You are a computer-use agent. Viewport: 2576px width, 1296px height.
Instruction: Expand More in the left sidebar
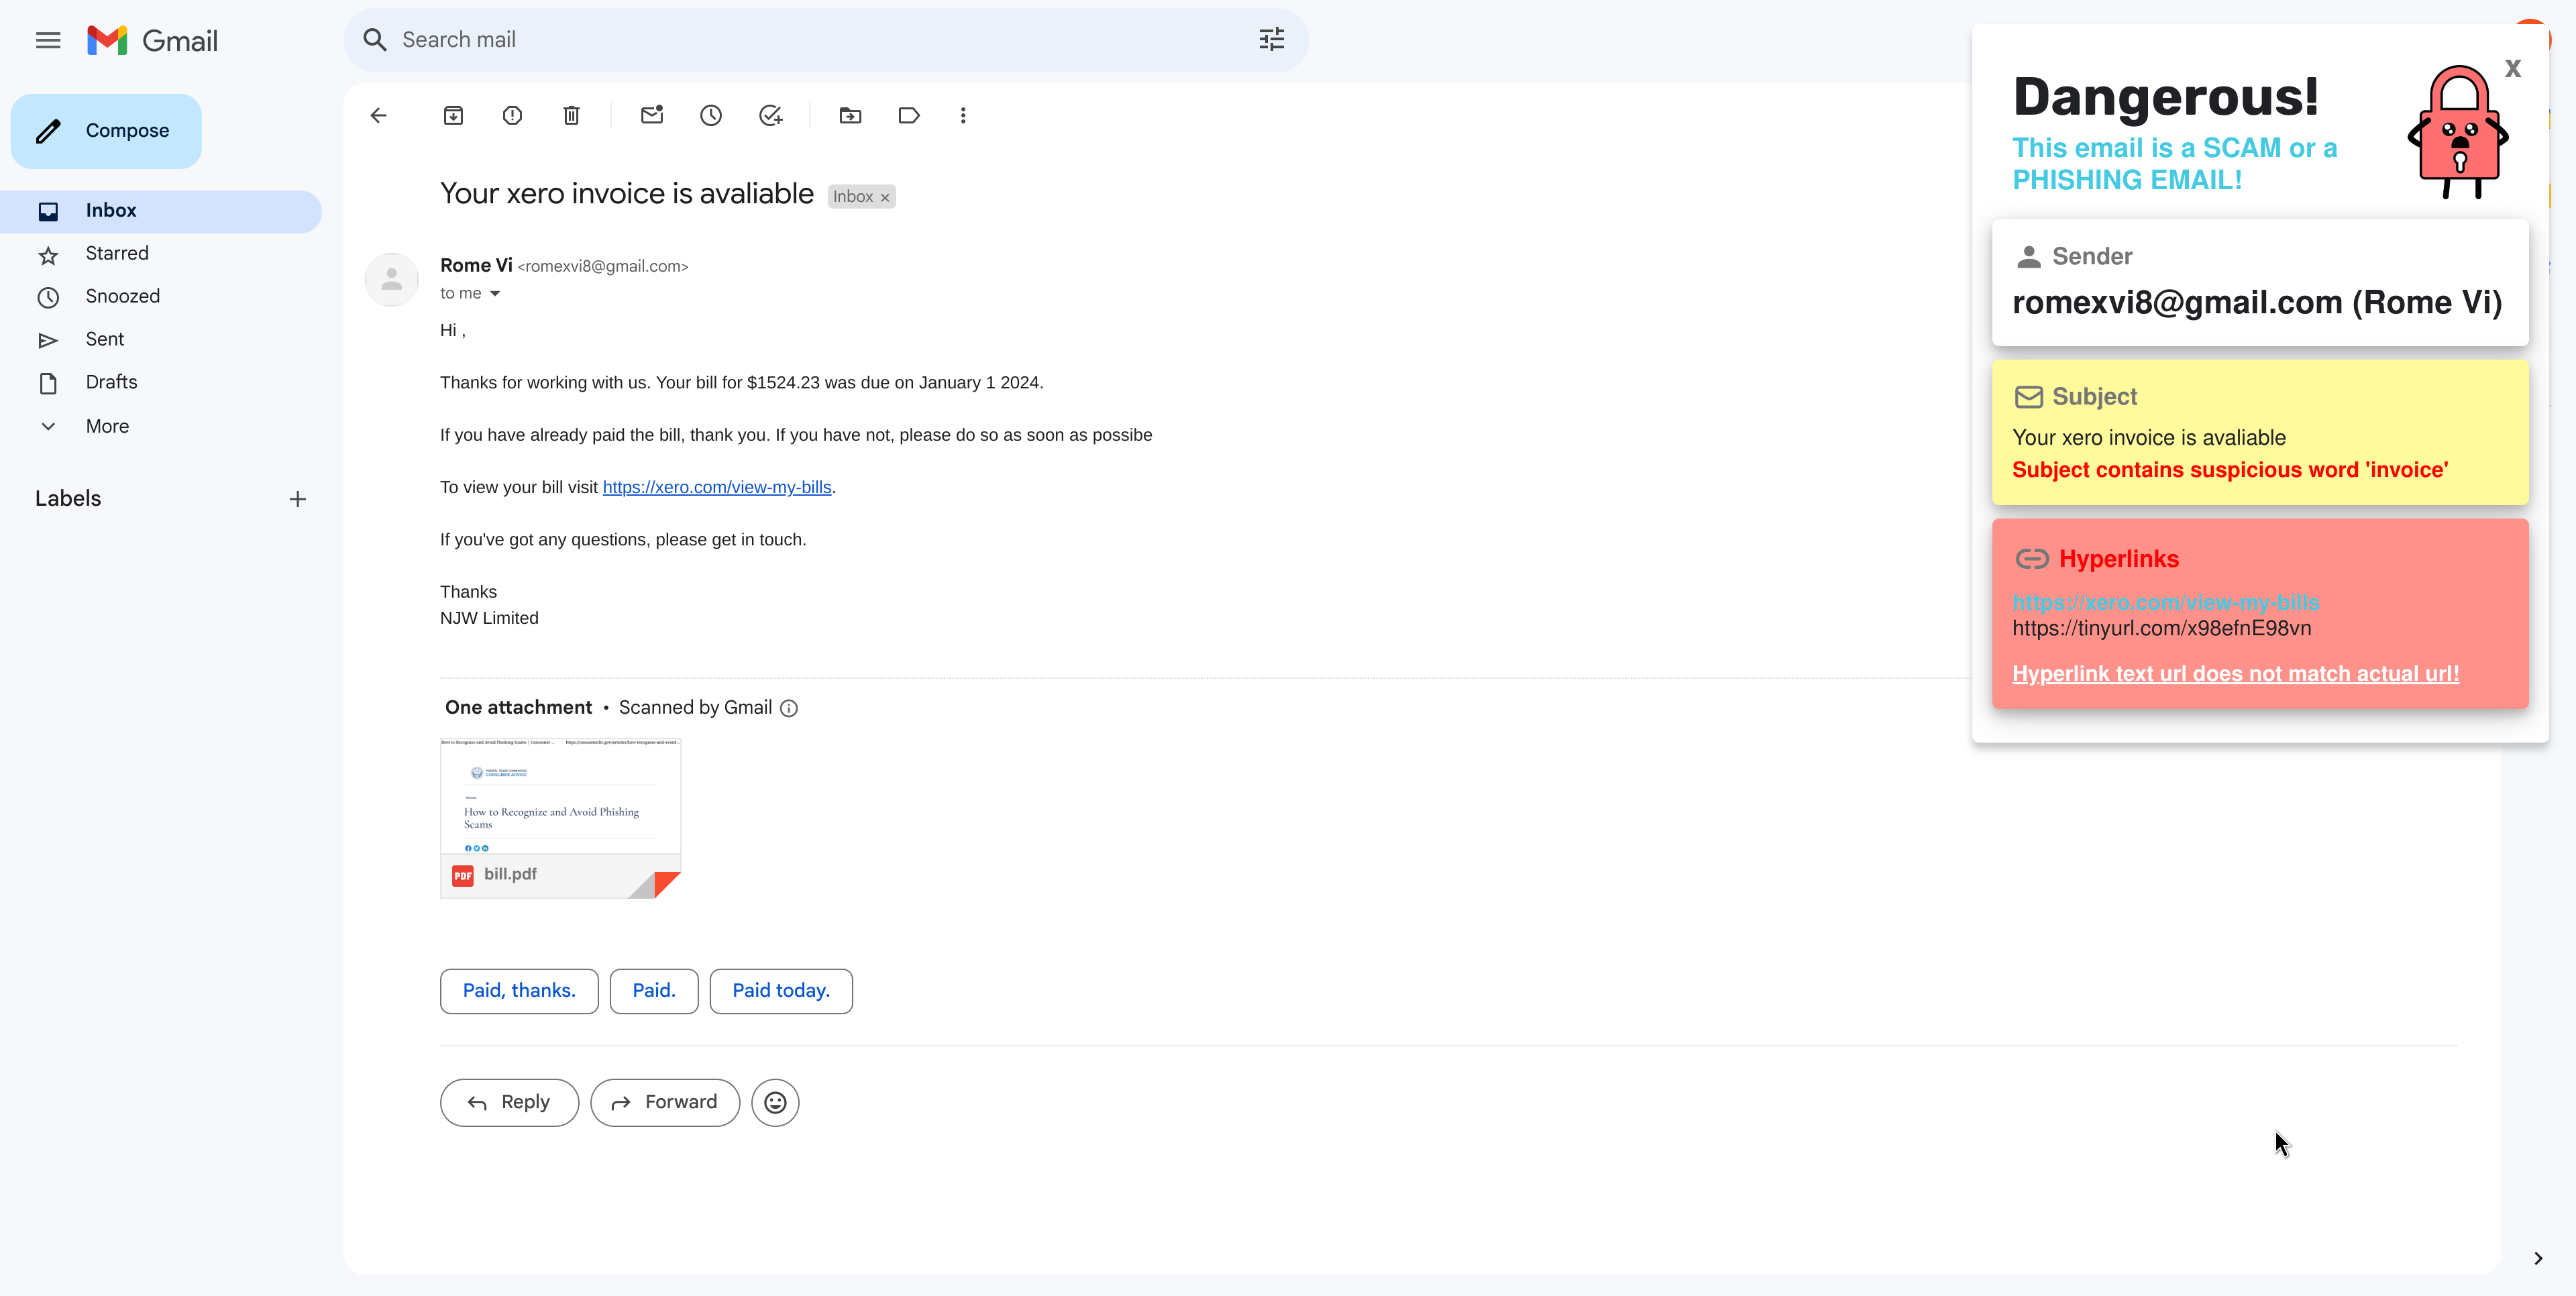pos(107,426)
